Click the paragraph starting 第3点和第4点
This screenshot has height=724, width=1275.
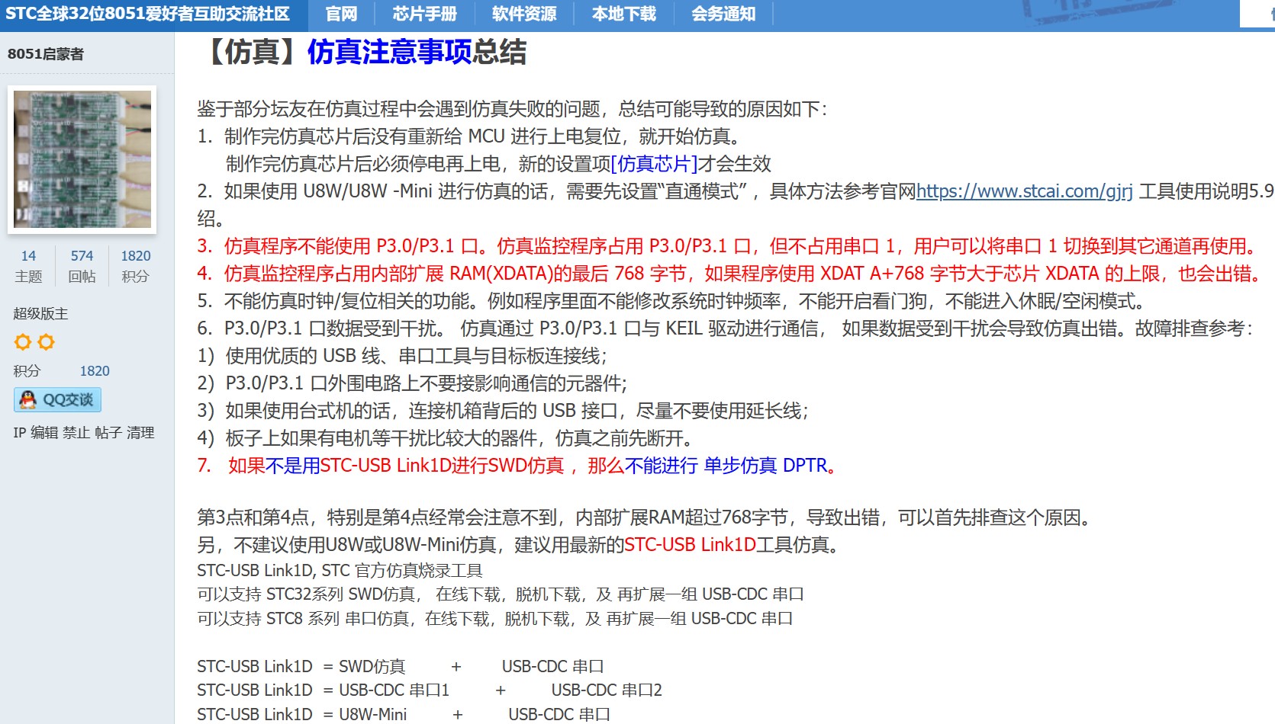coord(646,517)
